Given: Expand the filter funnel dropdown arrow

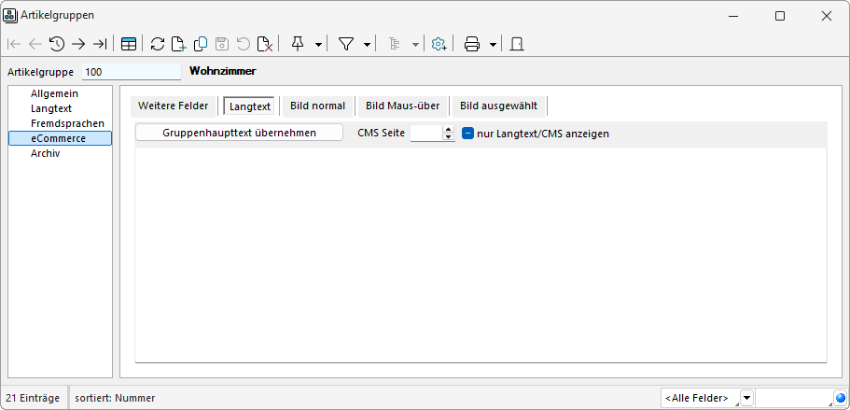Looking at the screenshot, I should tap(368, 44).
